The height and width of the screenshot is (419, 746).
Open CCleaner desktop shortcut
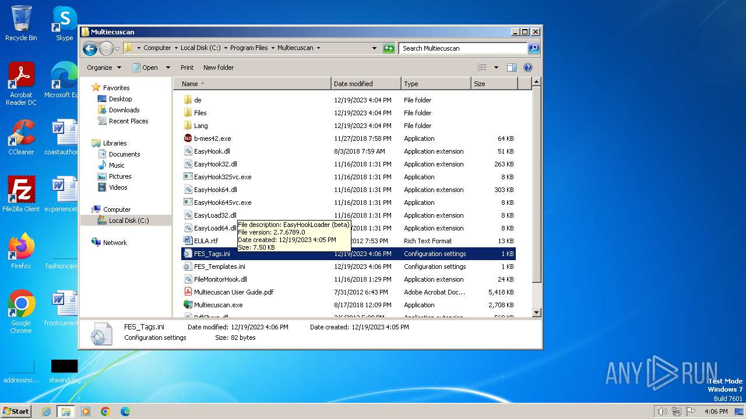21,137
